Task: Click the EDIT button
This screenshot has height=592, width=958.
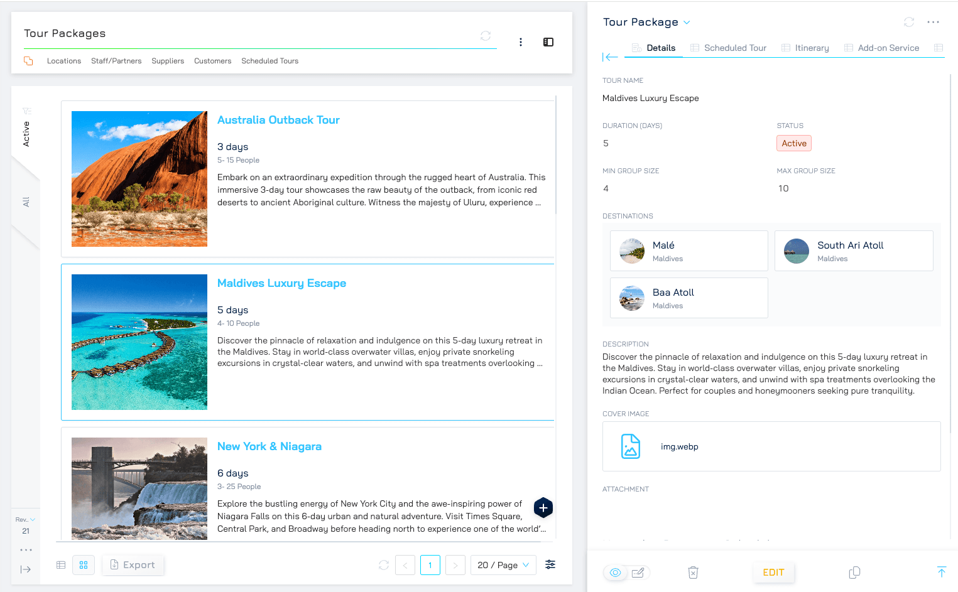Action: (773, 573)
